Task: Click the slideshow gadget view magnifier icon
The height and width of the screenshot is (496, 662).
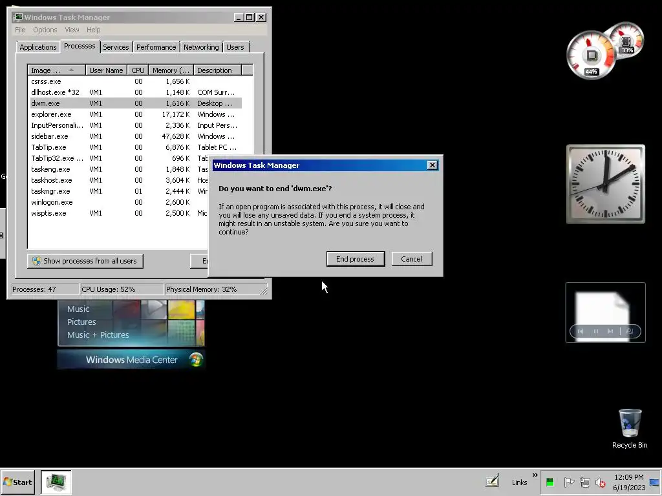Action: (x=630, y=331)
